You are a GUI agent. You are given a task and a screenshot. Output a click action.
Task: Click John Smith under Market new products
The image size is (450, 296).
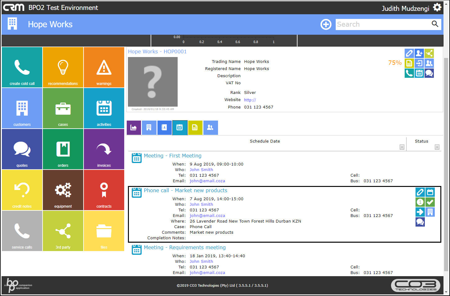(x=201, y=204)
